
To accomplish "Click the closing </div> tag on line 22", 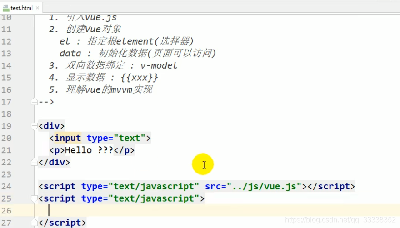I will (54, 162).
